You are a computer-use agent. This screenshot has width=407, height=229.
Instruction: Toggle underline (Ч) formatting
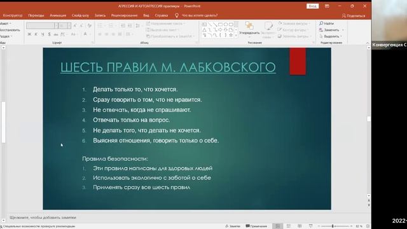point(43,34)
